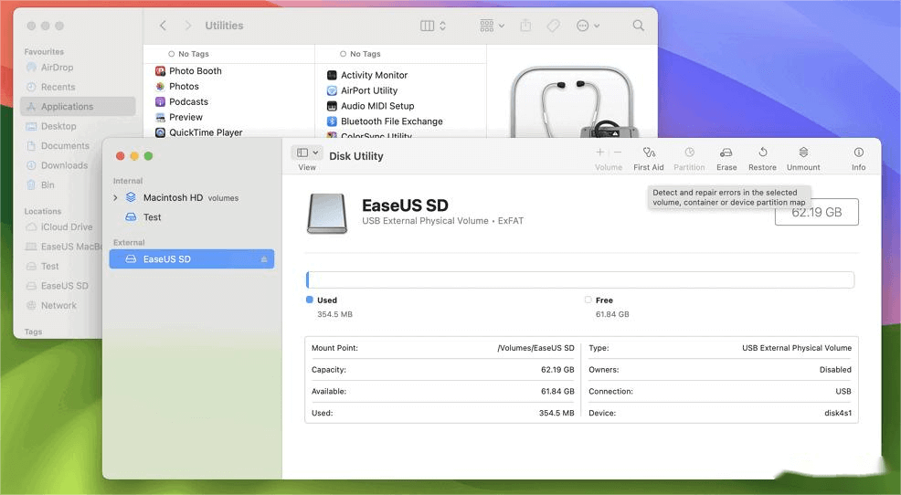
Task: Go back in the Finder window
Action: pos(164,26)
